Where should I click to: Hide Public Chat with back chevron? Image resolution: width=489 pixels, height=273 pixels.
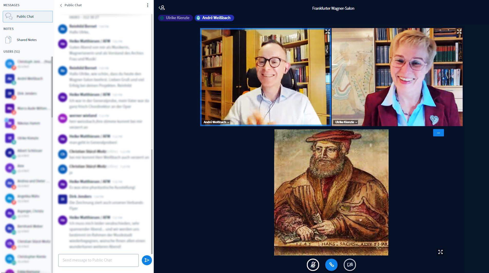[x=61, y=5]
